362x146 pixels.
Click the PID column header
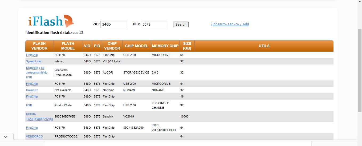(97, 46)
